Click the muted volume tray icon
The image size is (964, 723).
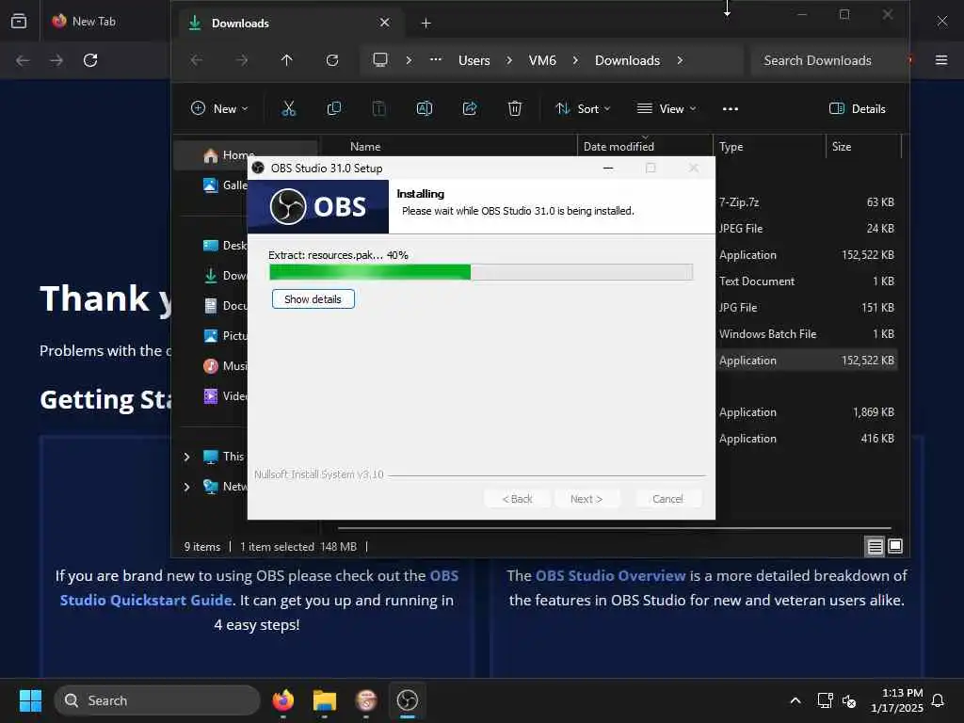849,700
